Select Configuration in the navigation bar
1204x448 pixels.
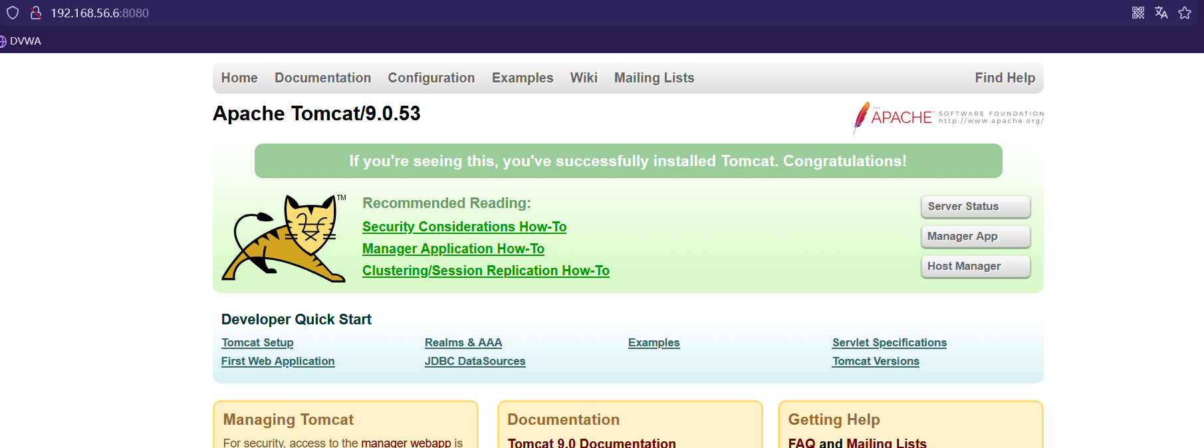pyautogui.click(x=431, y=78)
